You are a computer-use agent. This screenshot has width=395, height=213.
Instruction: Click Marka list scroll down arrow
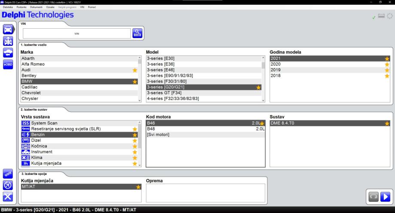140,100
